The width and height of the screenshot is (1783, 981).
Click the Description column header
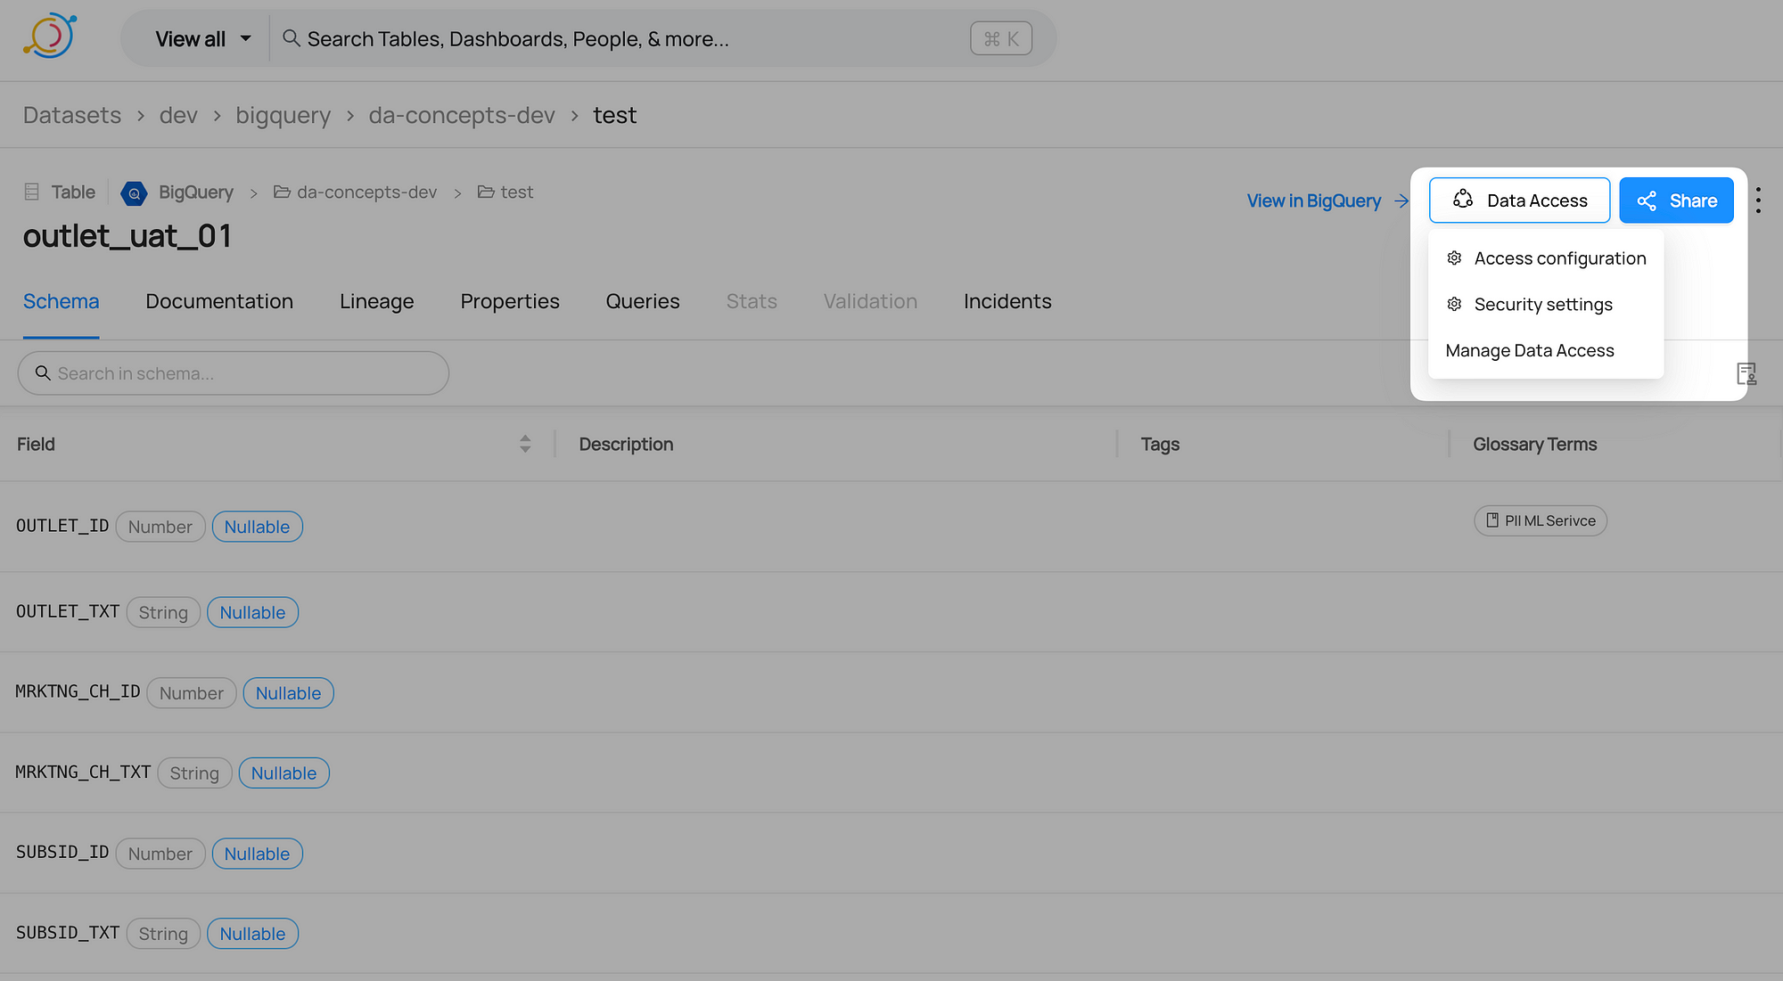point(626,444)
